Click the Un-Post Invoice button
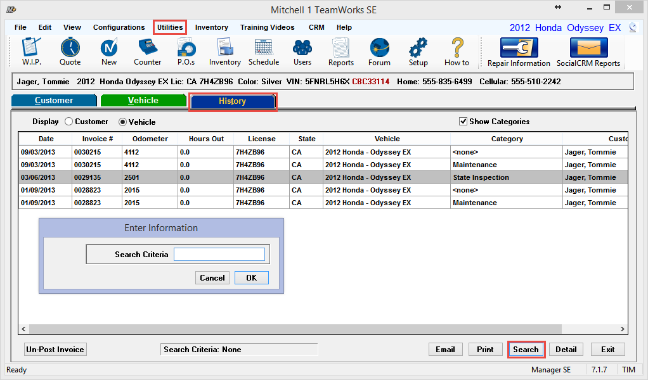Viewport: 648px width, 380px height. (55, 350)
